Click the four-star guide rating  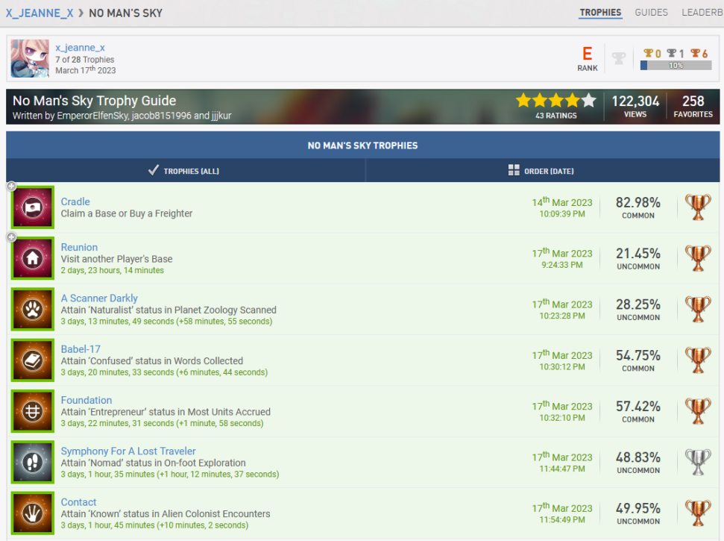tap(555, 101)
